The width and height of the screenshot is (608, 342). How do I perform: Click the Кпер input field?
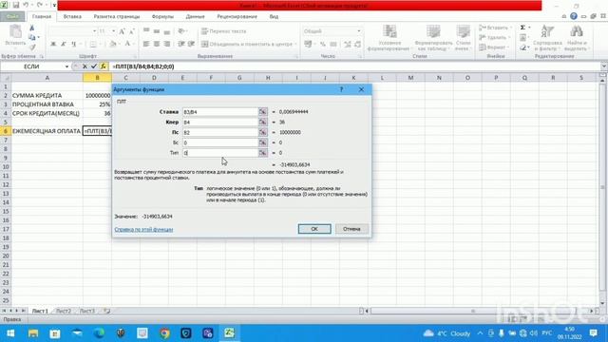[x=220, y=123]
